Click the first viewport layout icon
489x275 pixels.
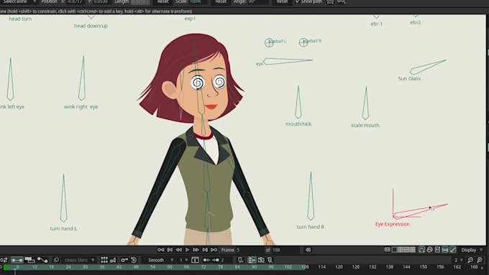point(388,250)
